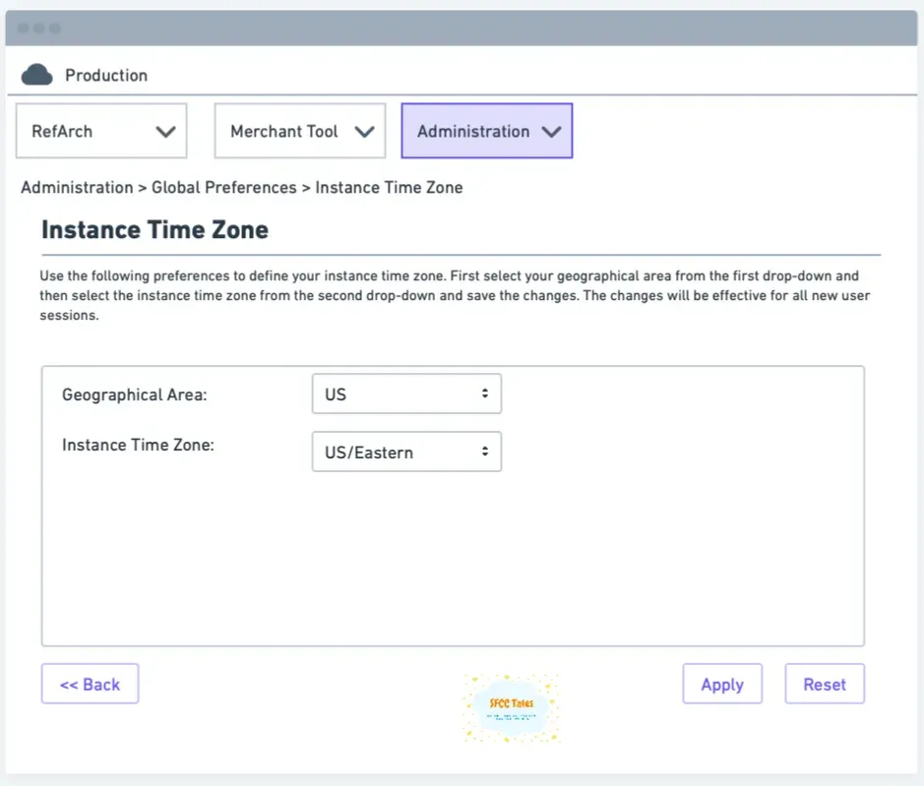Click the chevron on the Merchant Tool selector

coord(365,129)
